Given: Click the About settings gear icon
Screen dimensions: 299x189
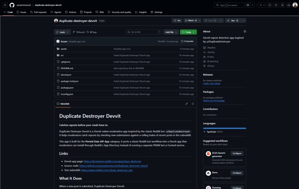Looking at the screenshot, I should 245,31.
